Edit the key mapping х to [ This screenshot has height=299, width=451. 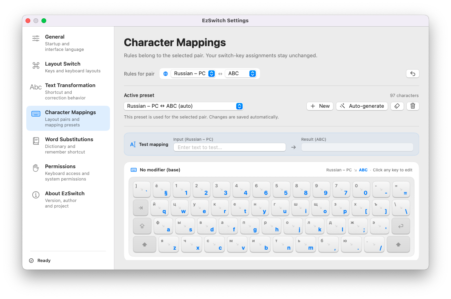361,208
